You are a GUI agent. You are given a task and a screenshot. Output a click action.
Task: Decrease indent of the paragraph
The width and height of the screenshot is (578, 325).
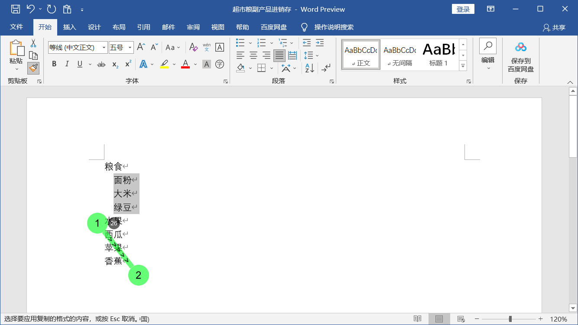[307, 42]
